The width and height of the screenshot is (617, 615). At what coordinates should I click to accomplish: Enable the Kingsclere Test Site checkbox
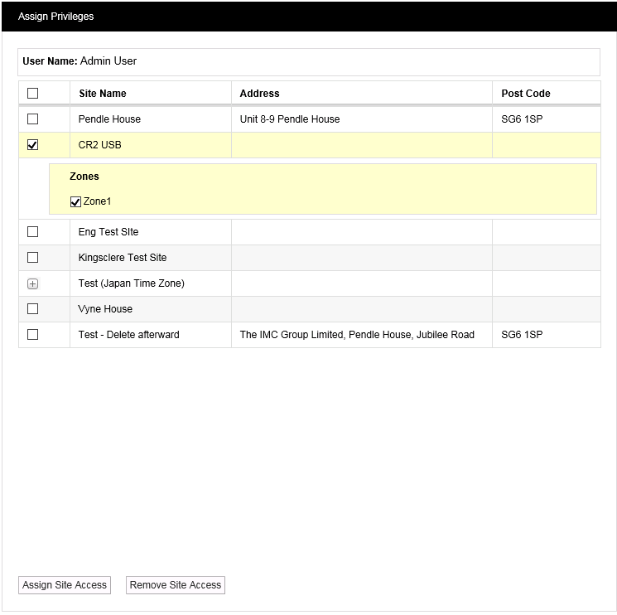click(x=33, y=258)
